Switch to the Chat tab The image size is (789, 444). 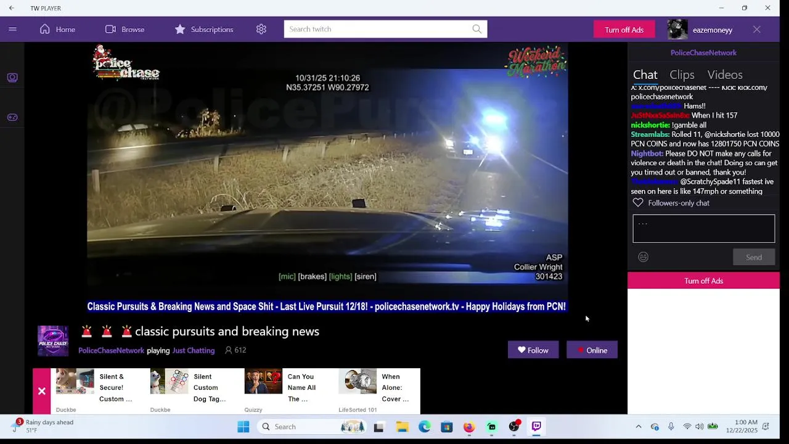click(x=645, y=75)
